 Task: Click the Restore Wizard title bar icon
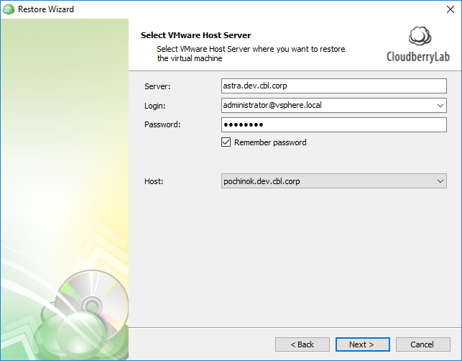[9, 9]
